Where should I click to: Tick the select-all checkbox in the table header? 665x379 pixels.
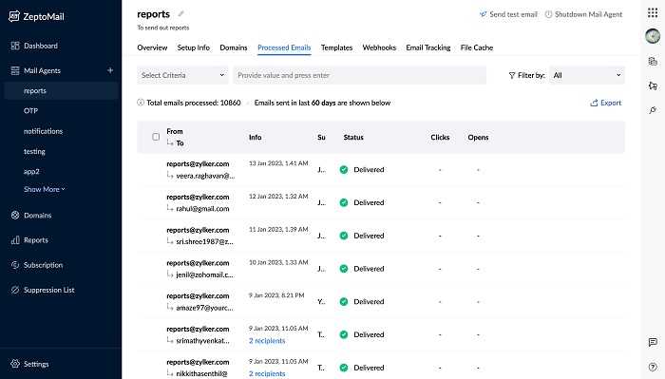pos(156,137)
